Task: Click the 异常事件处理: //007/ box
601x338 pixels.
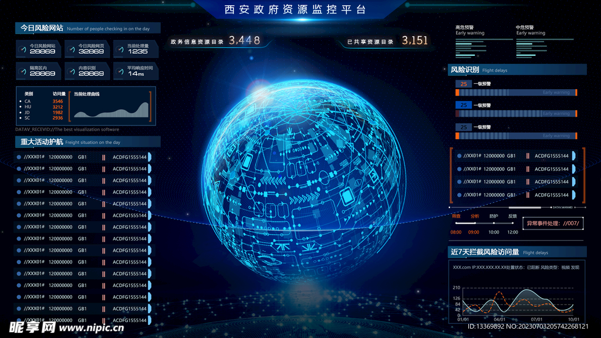Action: coord(553,224)
